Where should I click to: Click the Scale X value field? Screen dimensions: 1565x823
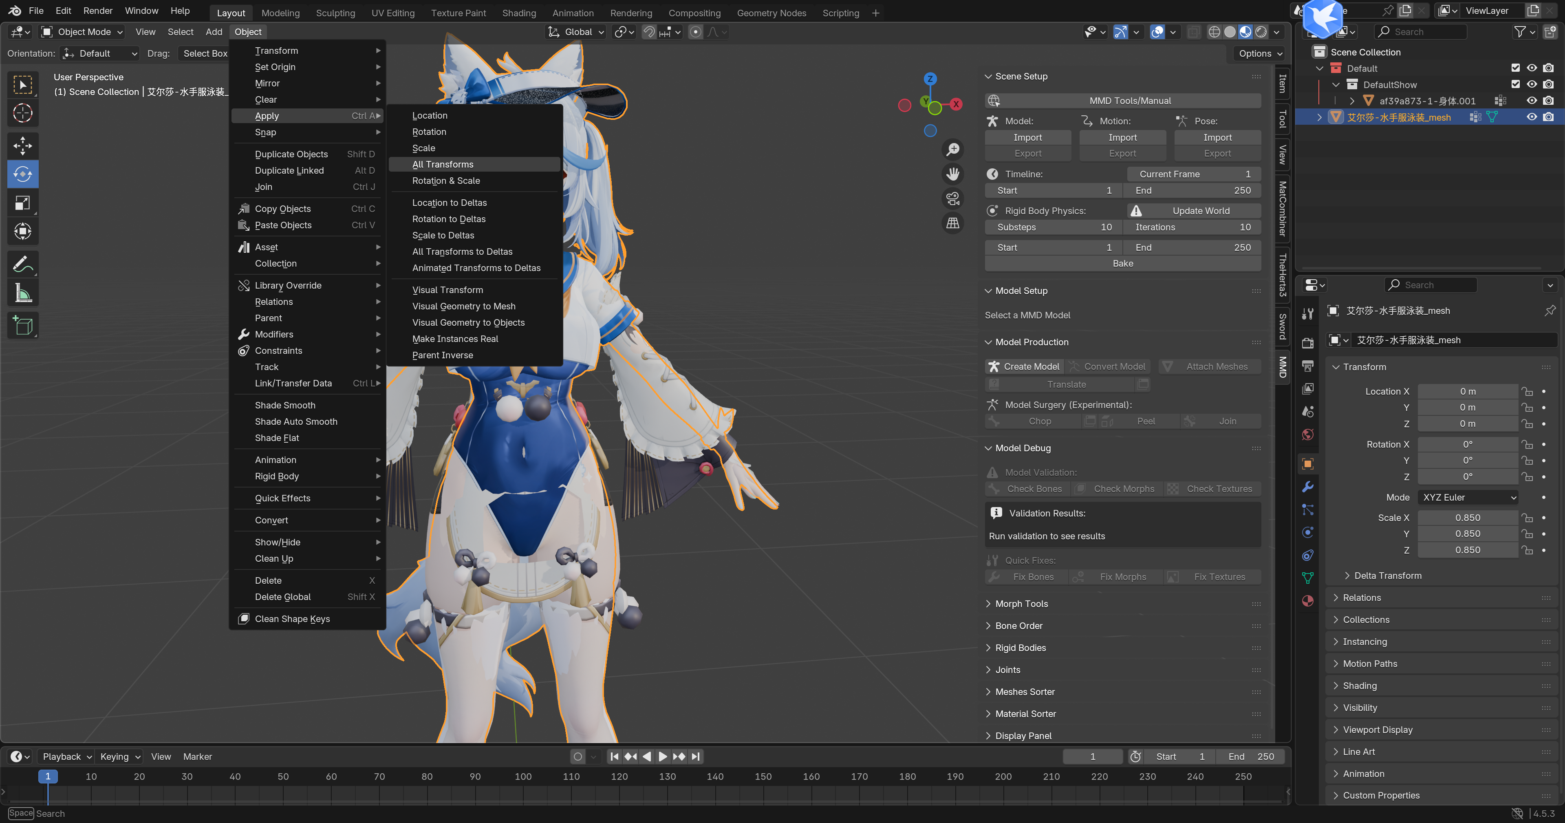pyautogui.click(x=1467, y=518)
